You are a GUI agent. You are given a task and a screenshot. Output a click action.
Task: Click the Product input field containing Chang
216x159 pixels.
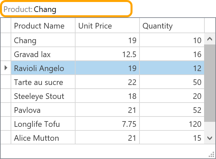(80, 9)
